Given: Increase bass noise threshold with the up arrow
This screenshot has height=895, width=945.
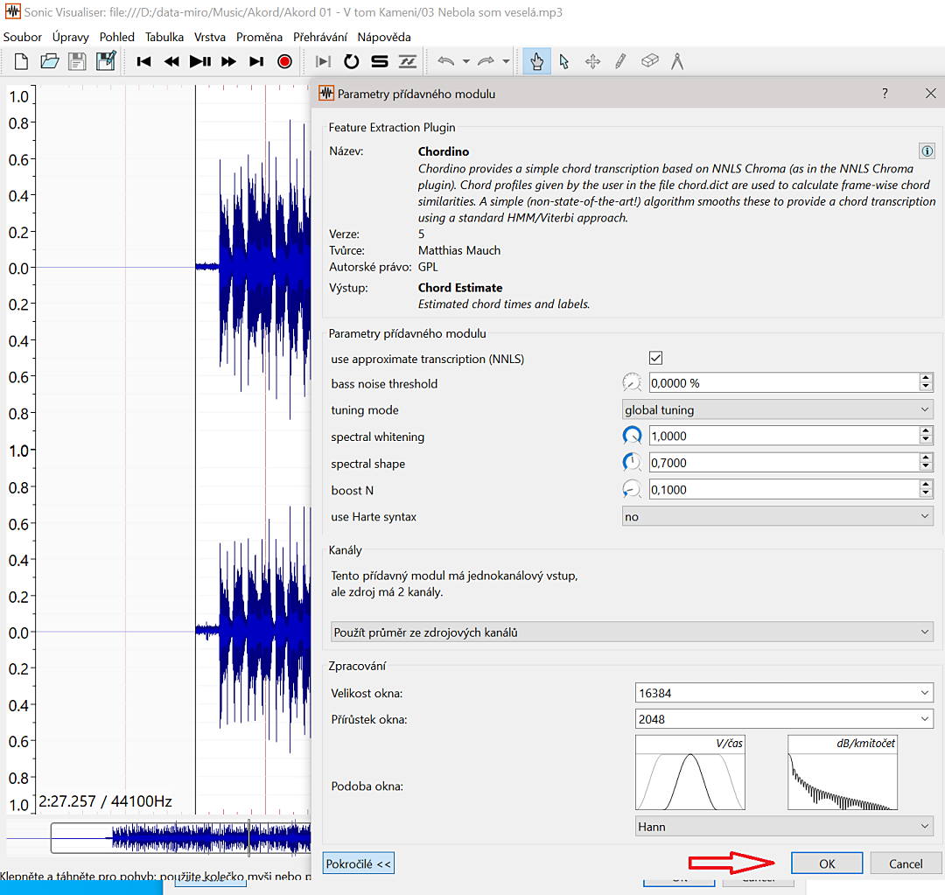Looking at the screenshot, I should [x=927, y=378].
